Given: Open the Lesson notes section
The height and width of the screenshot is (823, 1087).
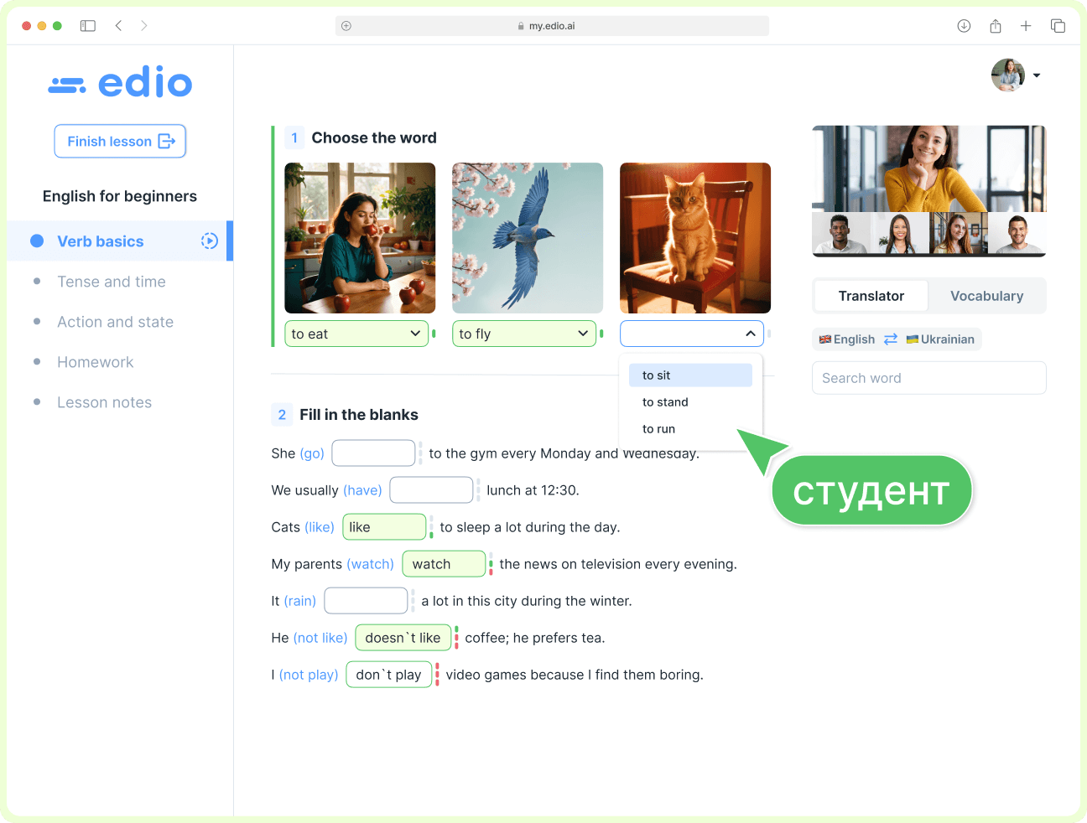Looking at the screenshot, I should [x=104, y=402].
